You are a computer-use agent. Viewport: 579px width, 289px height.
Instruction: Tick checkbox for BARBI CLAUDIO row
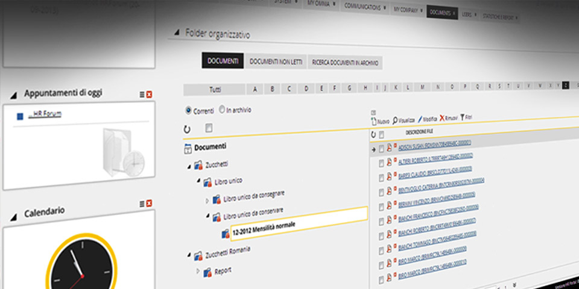381,178
